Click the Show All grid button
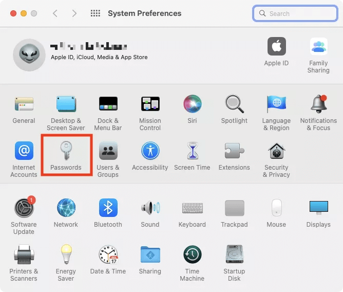The height and width of the screenshot is (292, 343). (95, 14)
